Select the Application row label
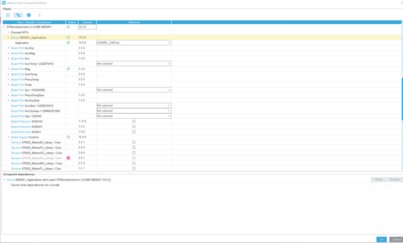 pyautogui.click(x=22, y=43)
